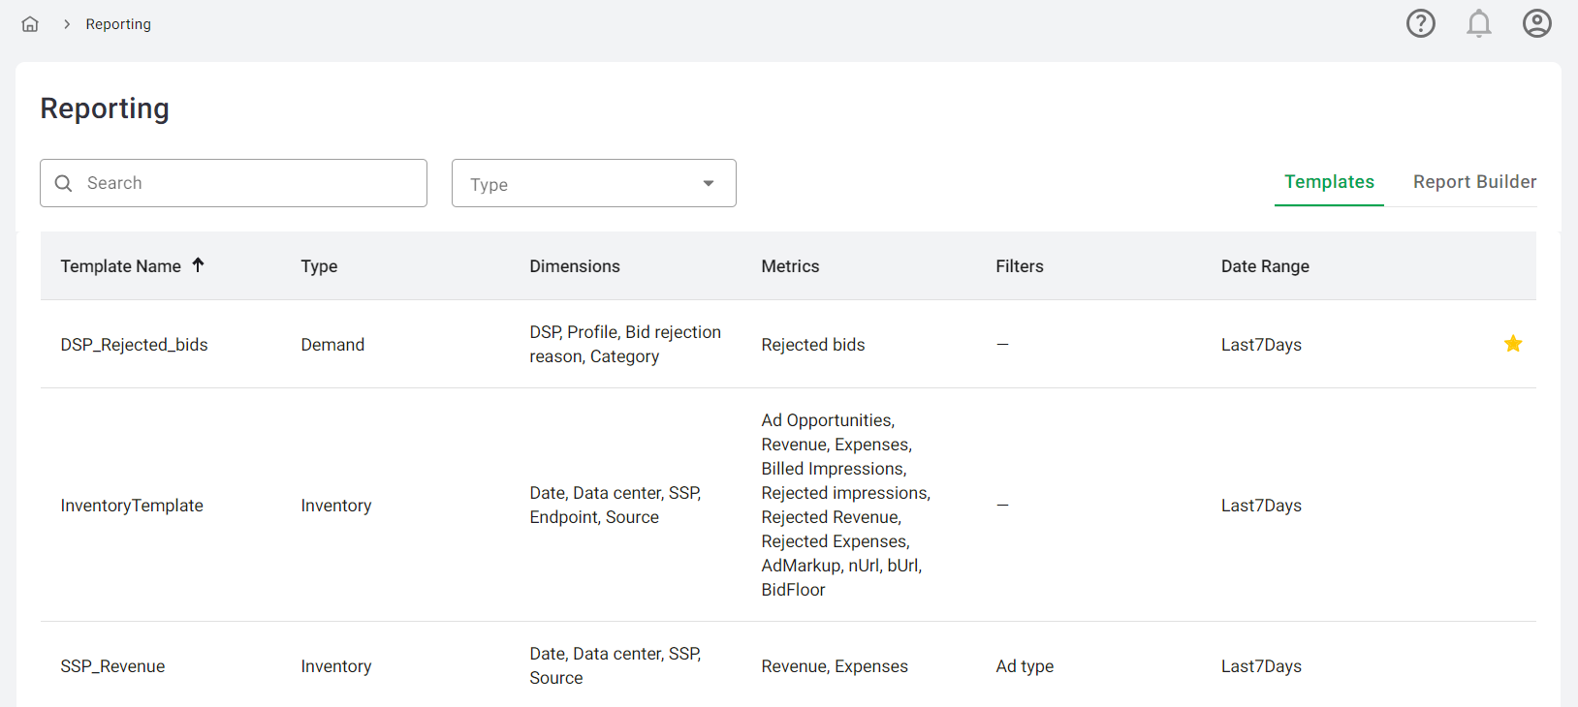Open the help question mark icon
Image resolution: width=1578 pixels, height=707 pixels.
[x=1420, y=23]
